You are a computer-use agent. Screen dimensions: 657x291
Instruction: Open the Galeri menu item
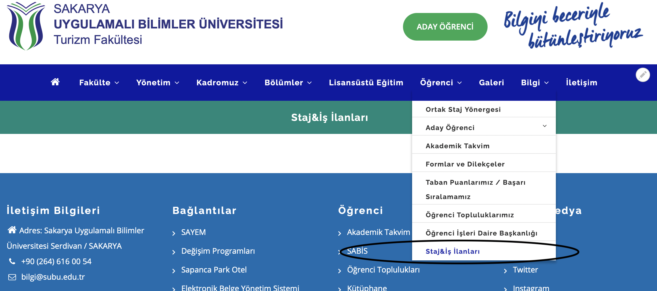[x=491, y=83]
